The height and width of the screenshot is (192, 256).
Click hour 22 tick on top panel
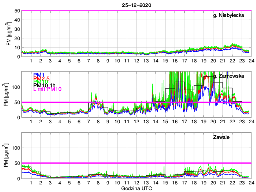point(232,61)
